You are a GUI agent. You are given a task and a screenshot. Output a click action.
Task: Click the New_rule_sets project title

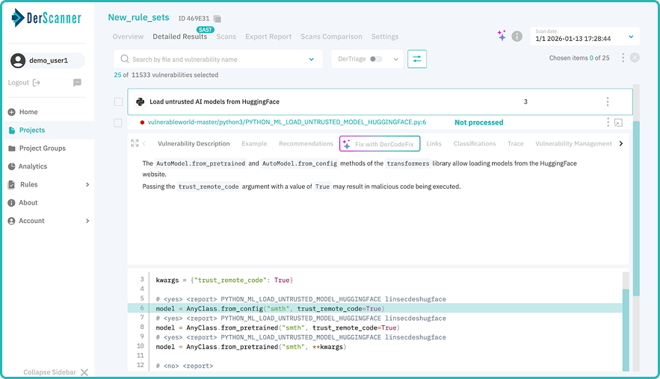point(138,18)
